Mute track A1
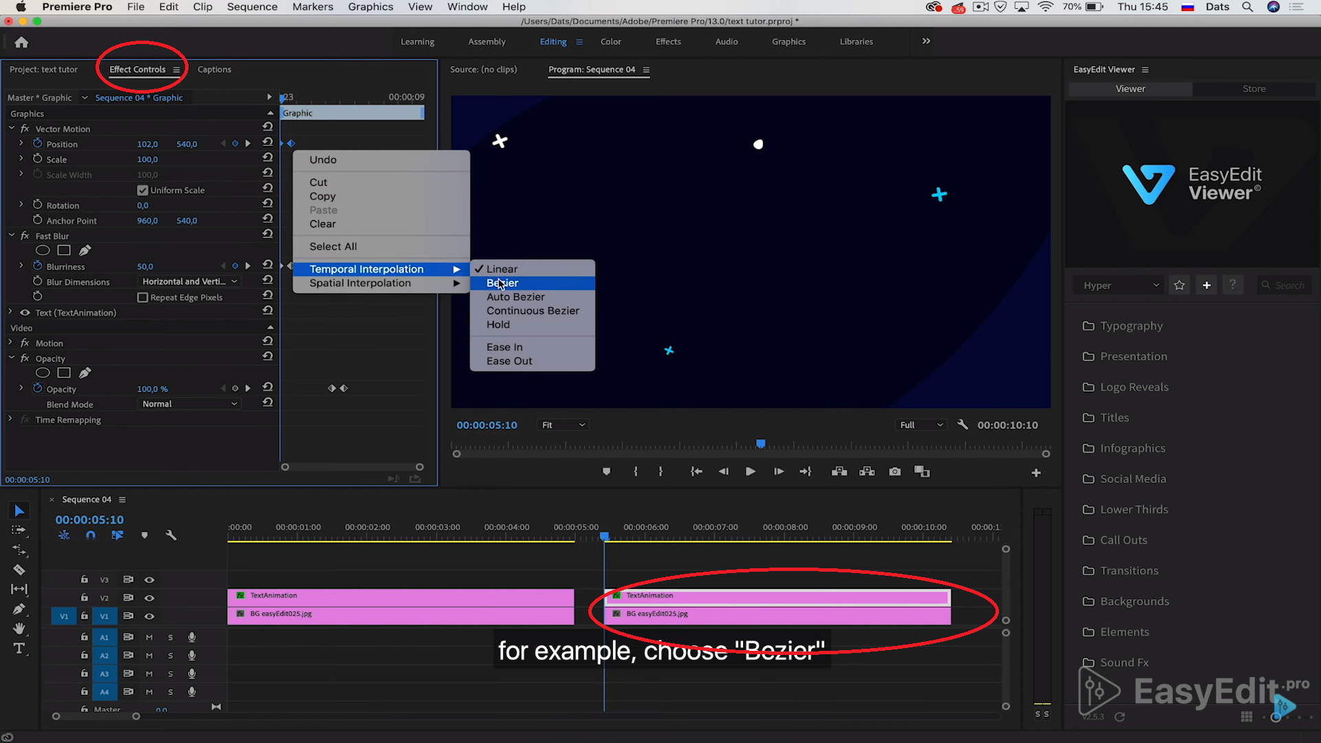The image size is (1321, 743). pos(149,637)
